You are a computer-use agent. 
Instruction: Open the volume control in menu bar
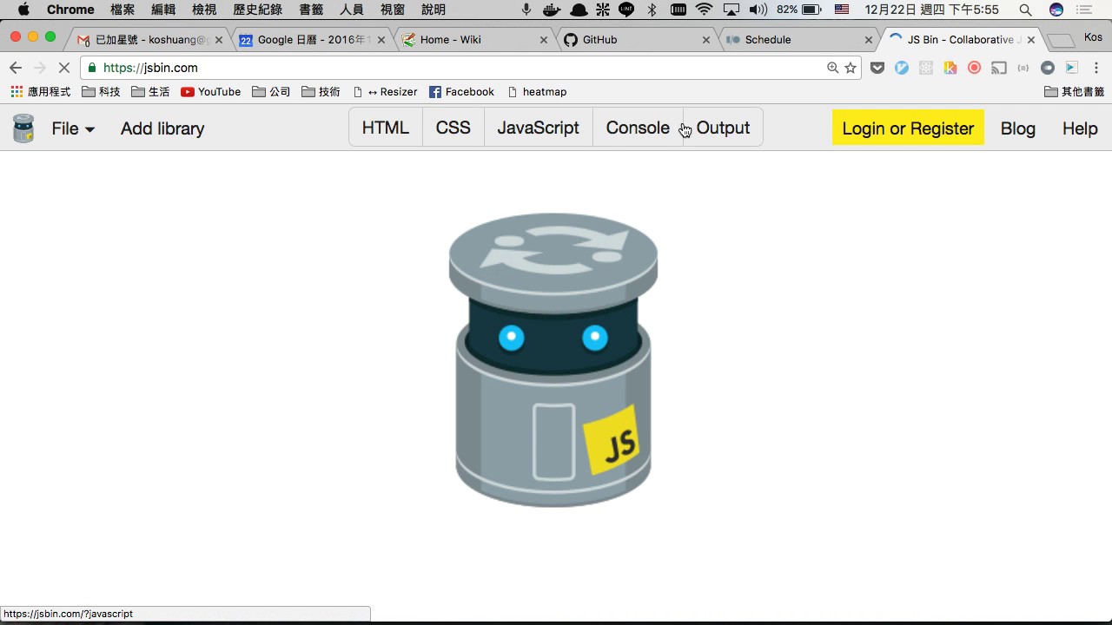(758, 10)
